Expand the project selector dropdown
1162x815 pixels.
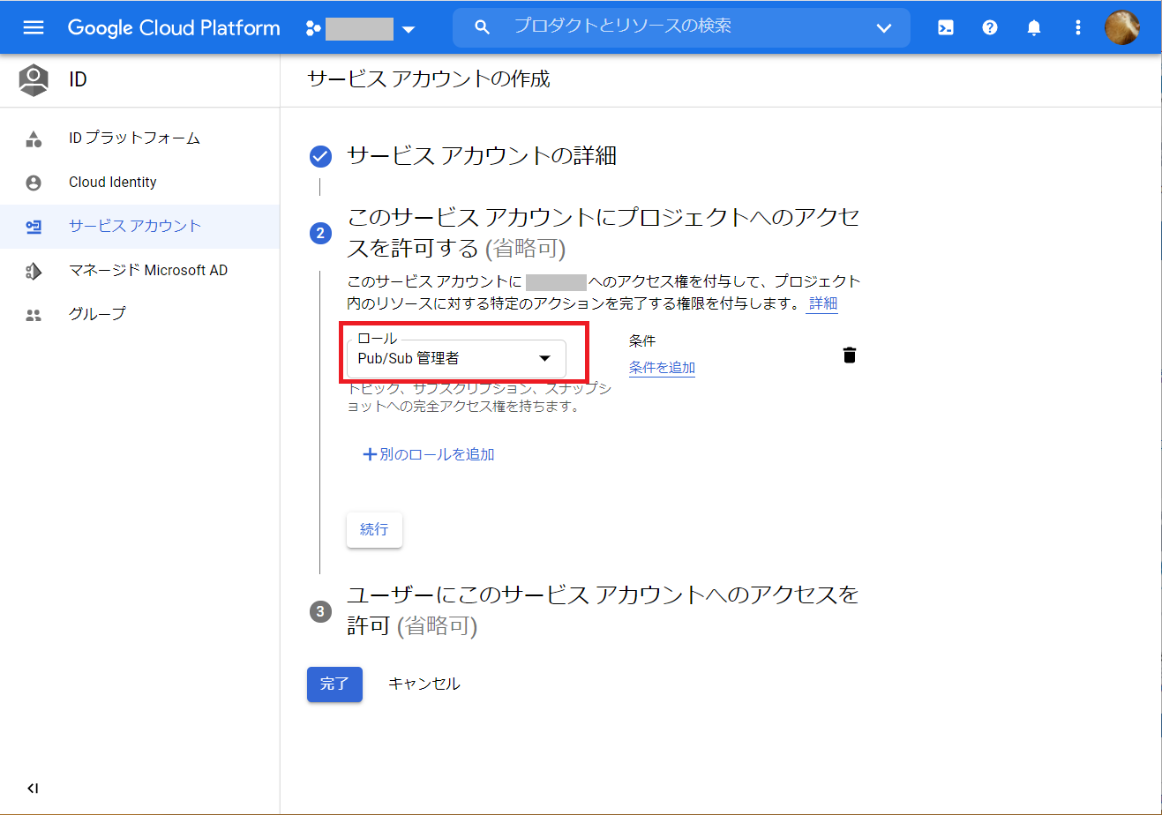pyautogui.click(x=408, y=27)
